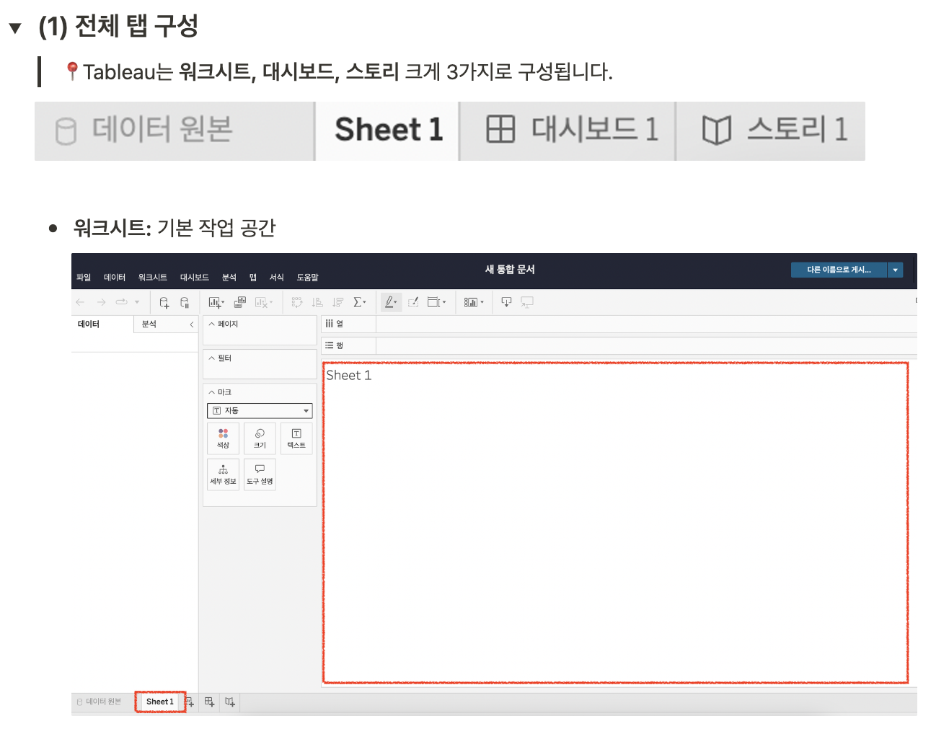Click large '스토리 1' tab in top image

(x=771, y=131)
